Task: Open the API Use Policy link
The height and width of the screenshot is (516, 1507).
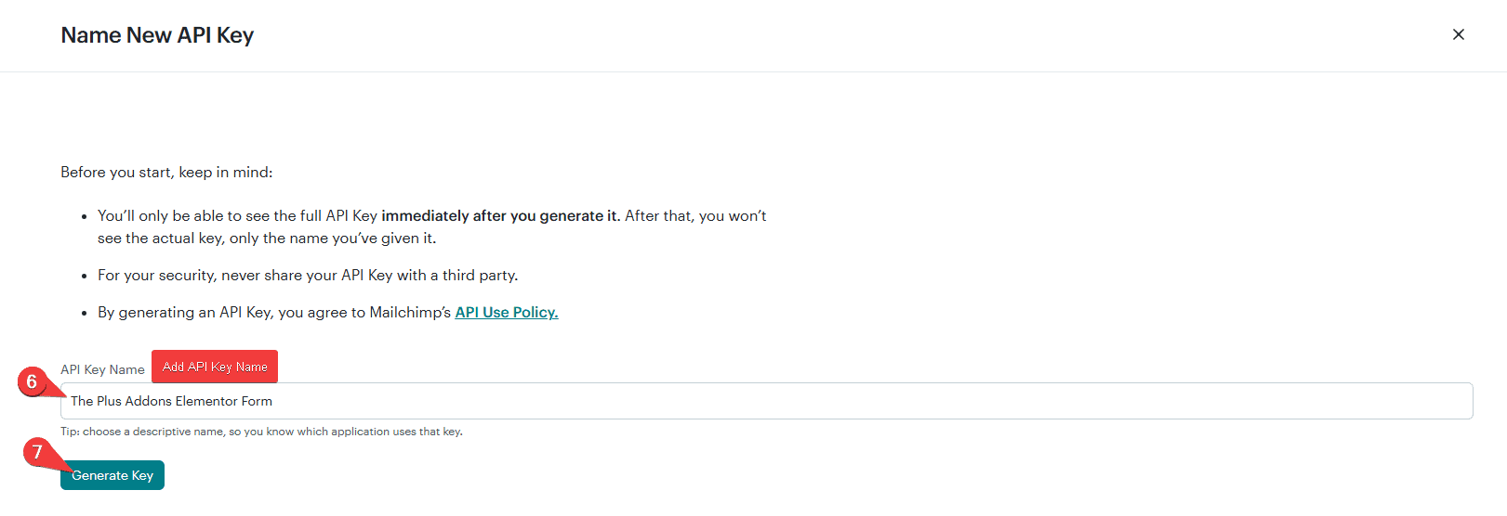Action: pos(506,313)
